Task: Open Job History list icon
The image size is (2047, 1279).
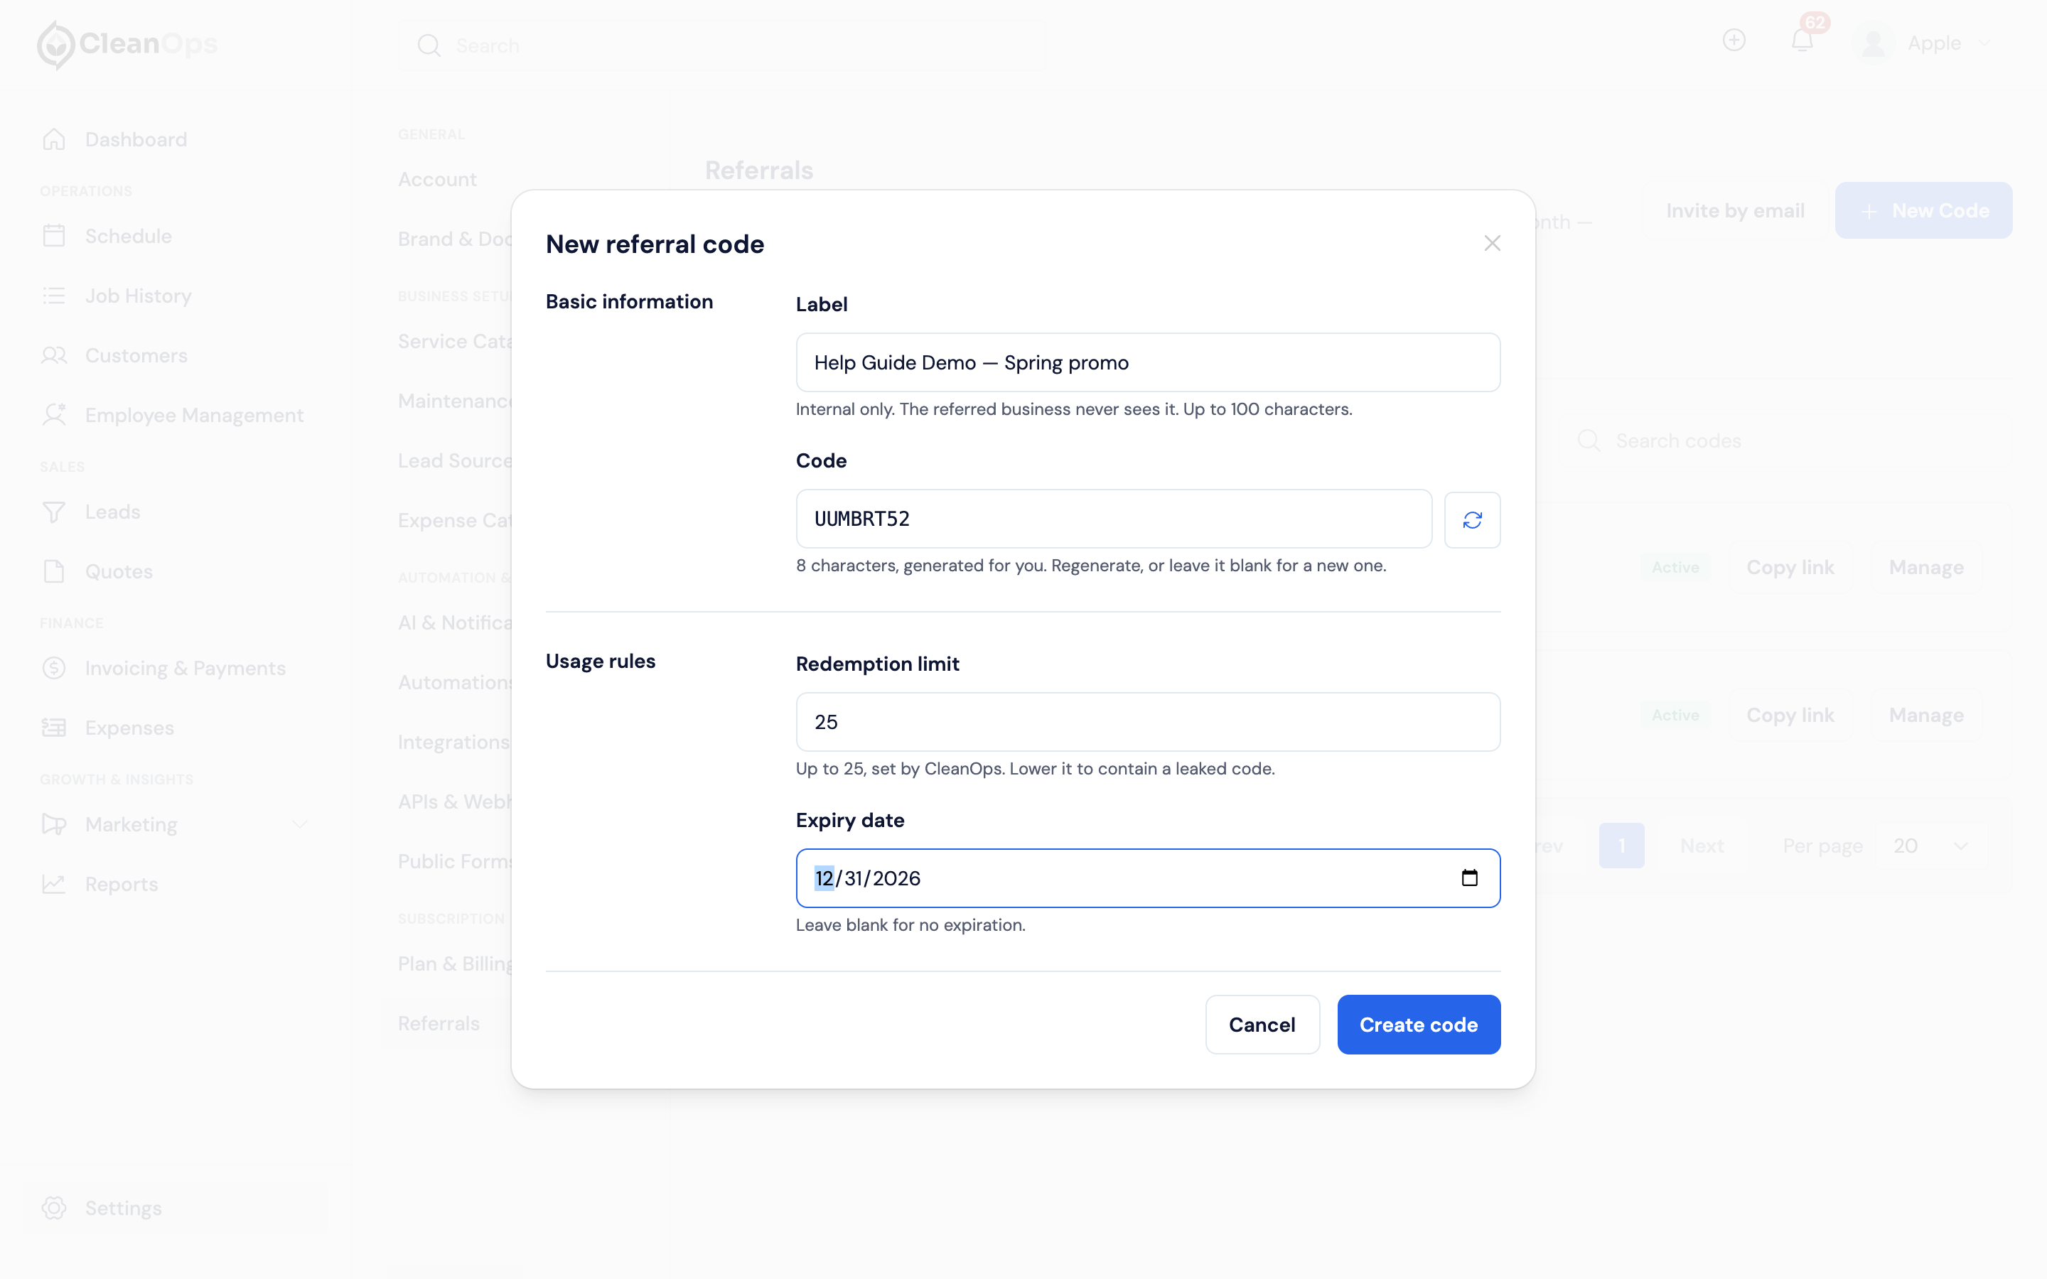Action: click(x=54, y=296)
